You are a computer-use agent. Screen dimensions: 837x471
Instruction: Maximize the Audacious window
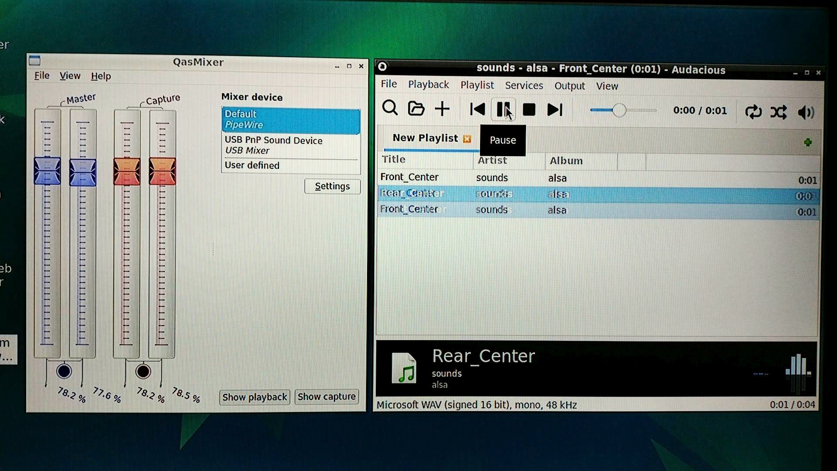click(806, 72)
